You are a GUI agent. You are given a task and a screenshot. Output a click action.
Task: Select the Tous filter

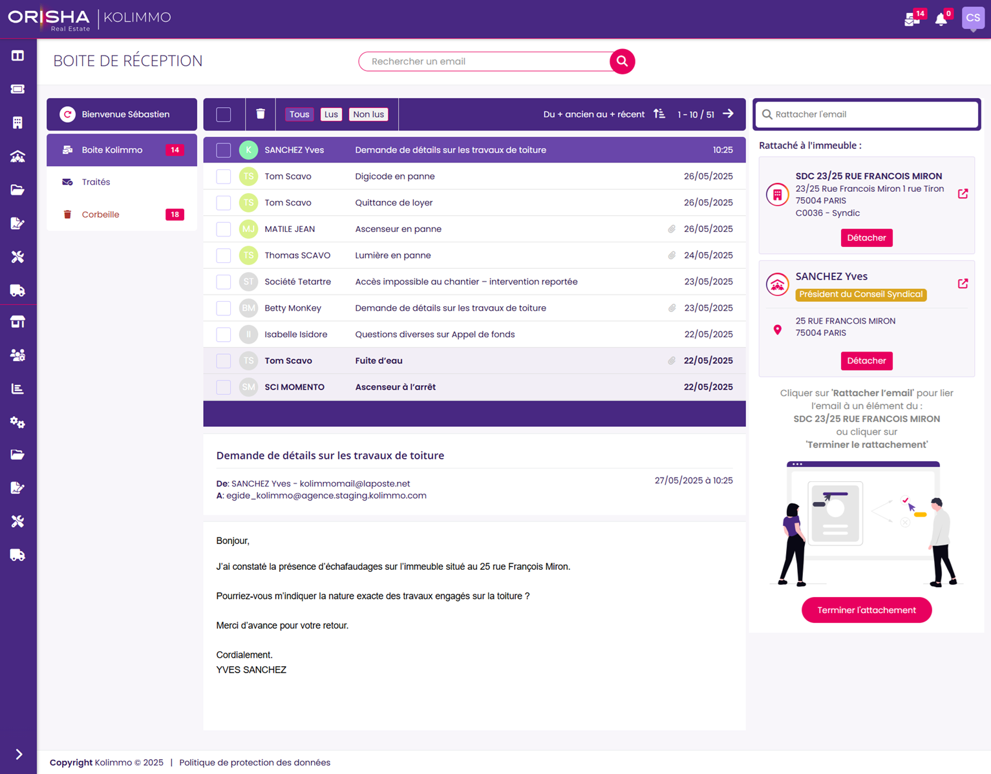299,114
